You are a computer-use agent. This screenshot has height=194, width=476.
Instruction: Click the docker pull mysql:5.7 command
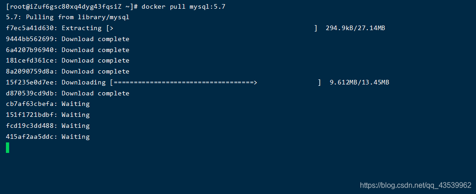[x=183, y=7]
